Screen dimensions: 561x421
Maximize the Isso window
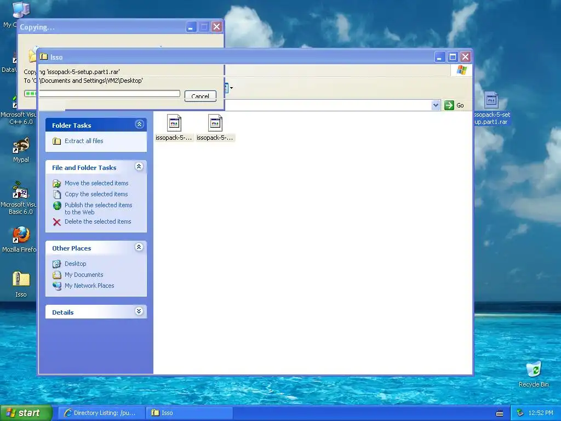point(453,57)
